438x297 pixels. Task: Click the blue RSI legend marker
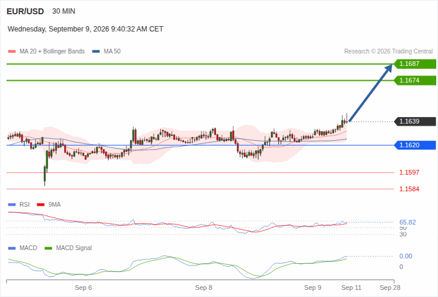point(12,205)
